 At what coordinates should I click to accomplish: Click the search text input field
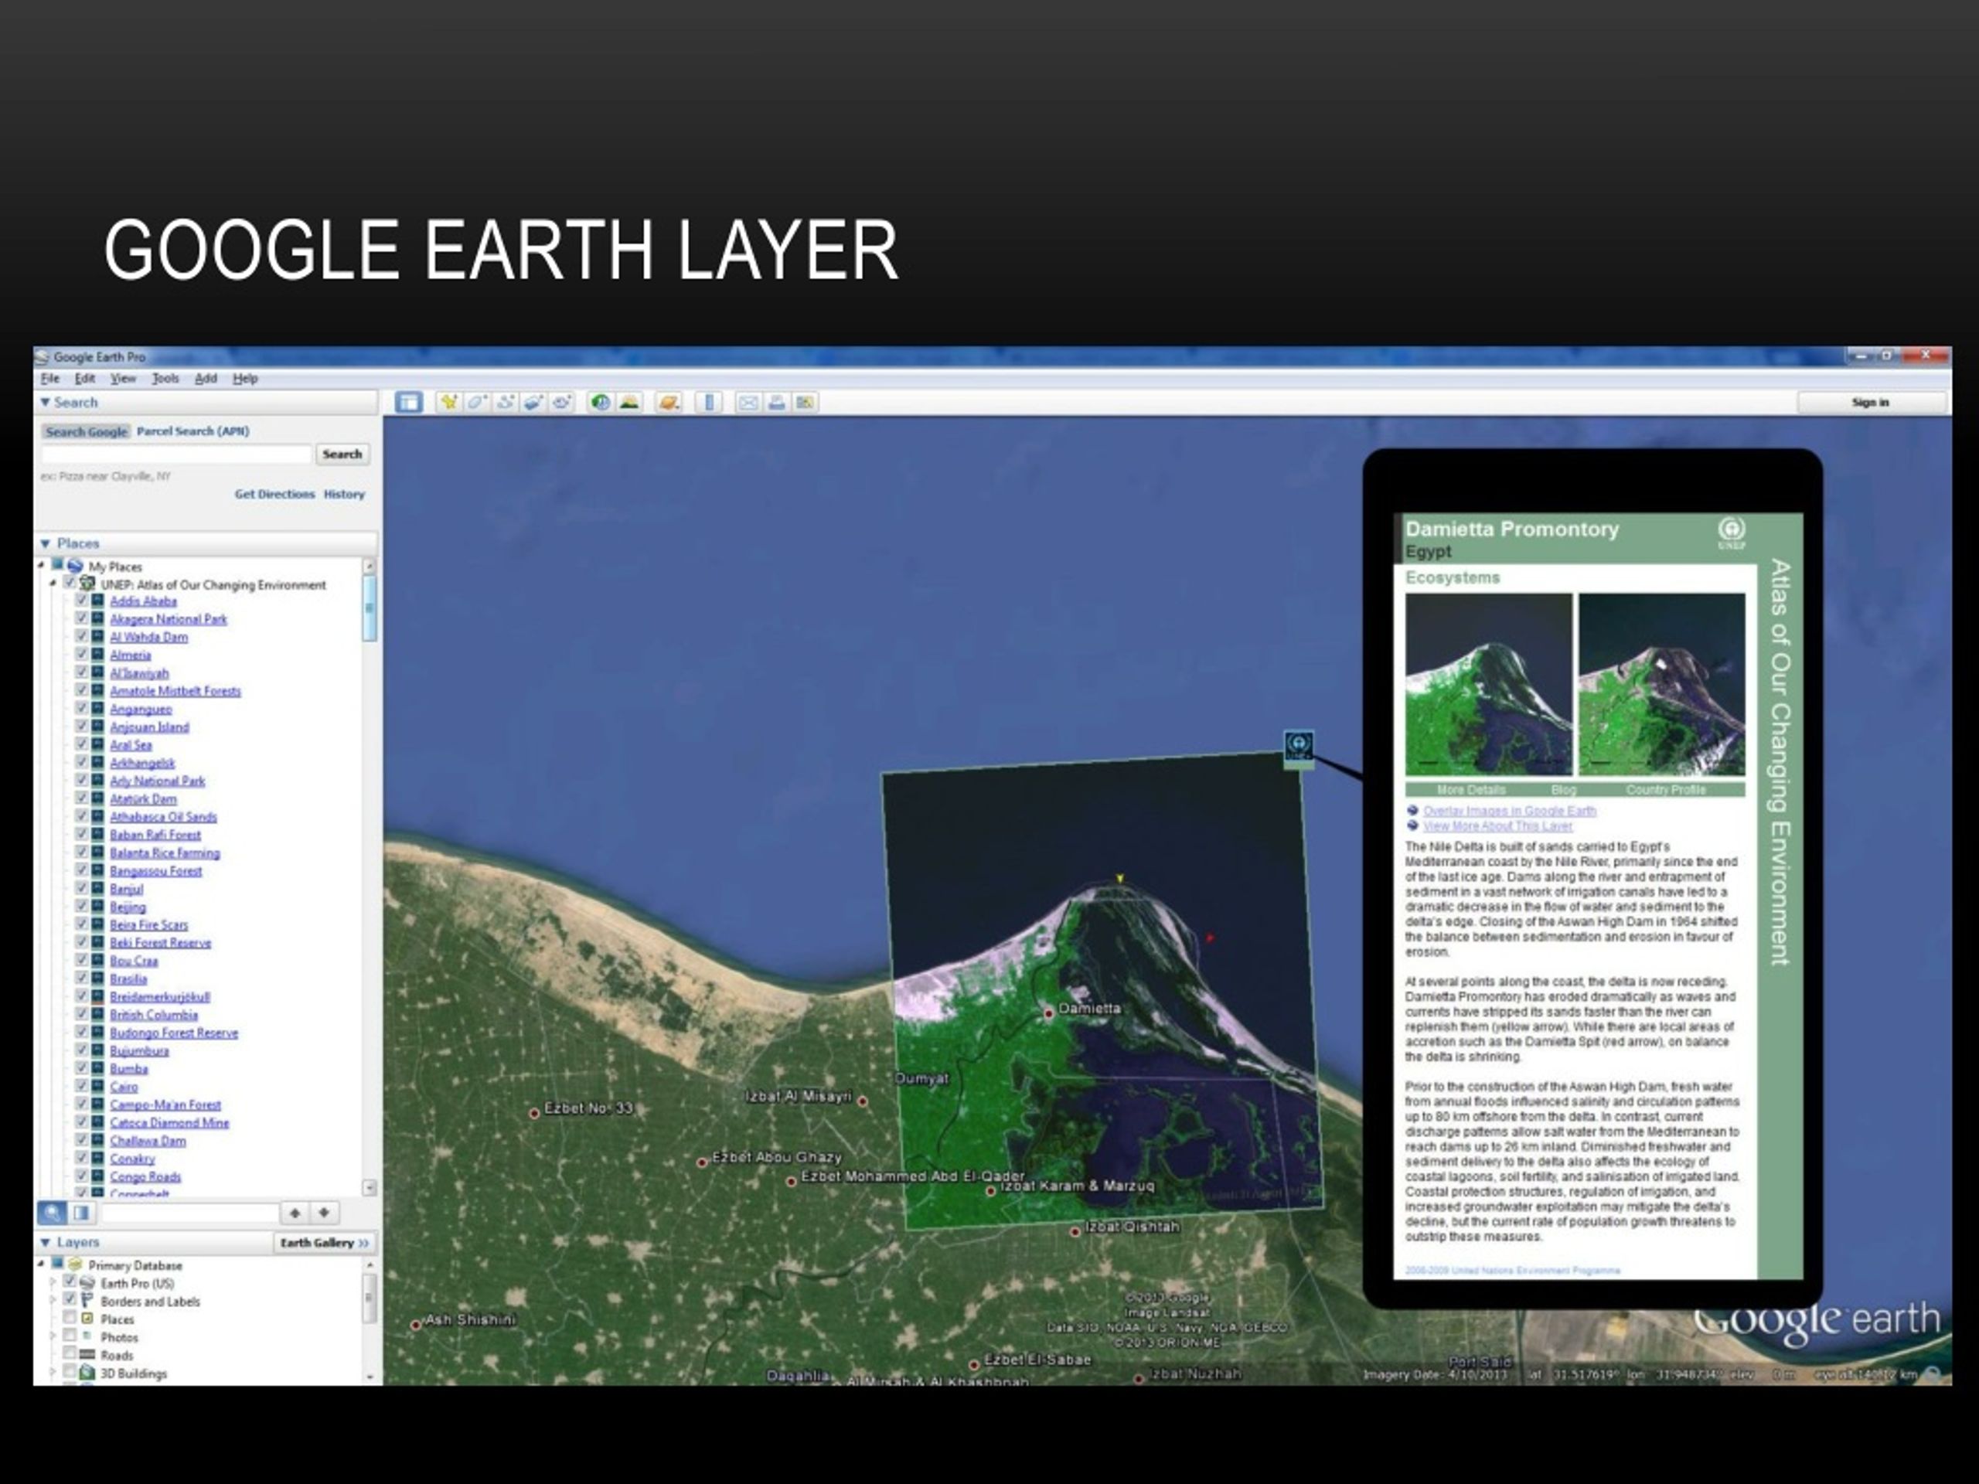click(x=176, y=454)
